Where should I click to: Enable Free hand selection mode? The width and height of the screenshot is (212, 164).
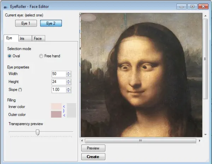point(41,56)
